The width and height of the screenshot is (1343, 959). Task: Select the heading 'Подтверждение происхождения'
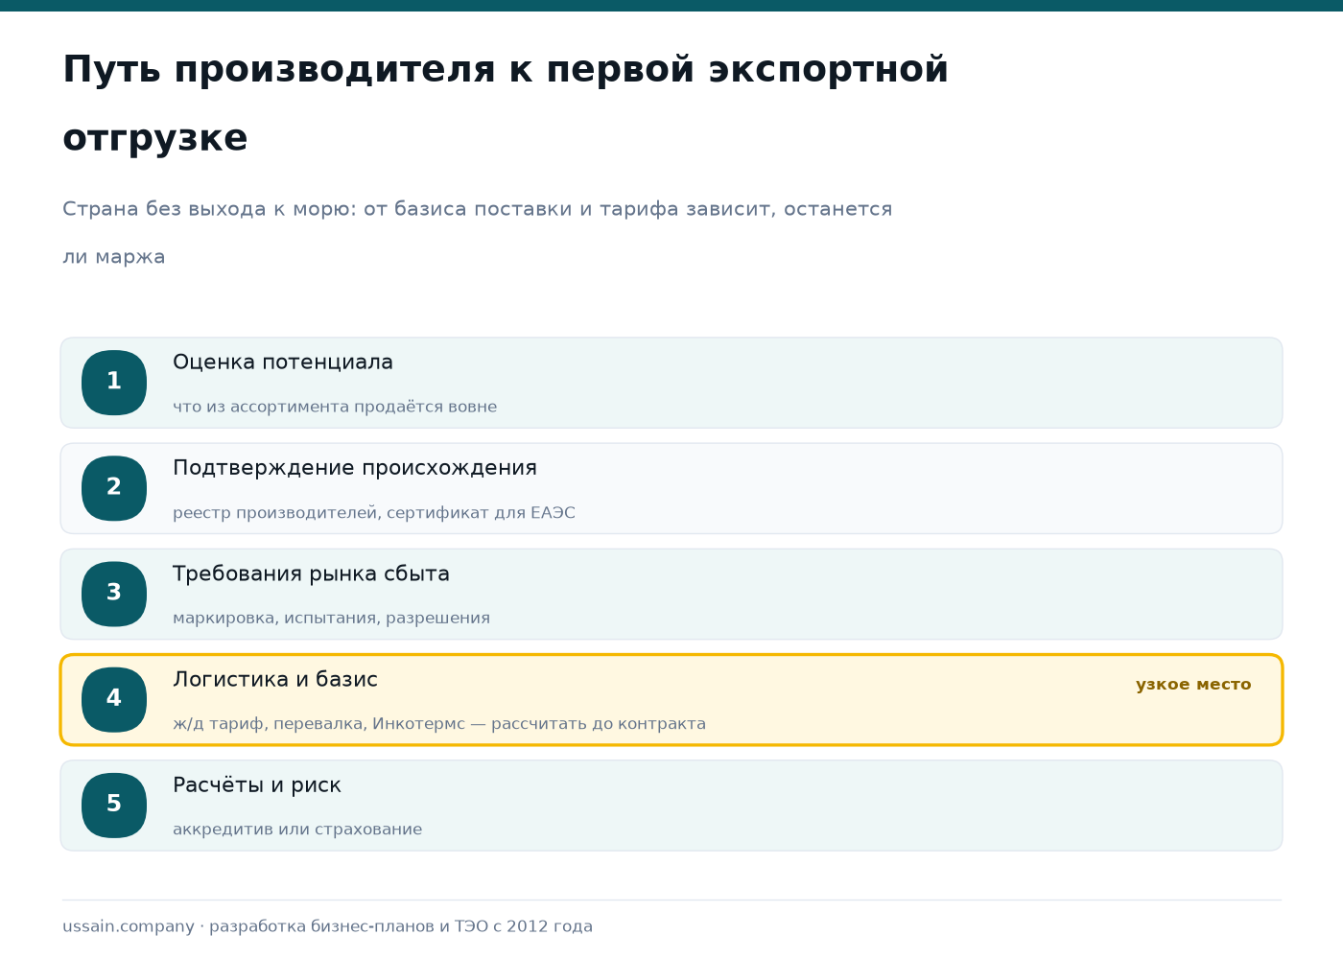coord(355,468)
